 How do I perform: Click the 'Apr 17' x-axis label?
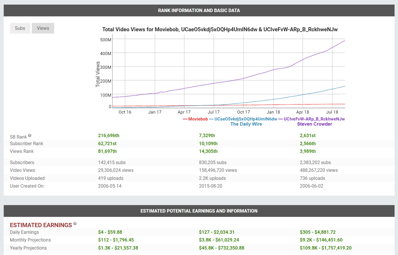tap(184, 112)
